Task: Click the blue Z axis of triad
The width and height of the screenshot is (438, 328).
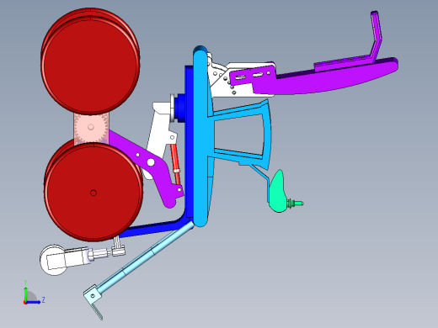Action: point(34,302)
